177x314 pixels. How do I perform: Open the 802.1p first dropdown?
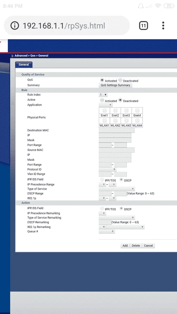coord(102,198)
